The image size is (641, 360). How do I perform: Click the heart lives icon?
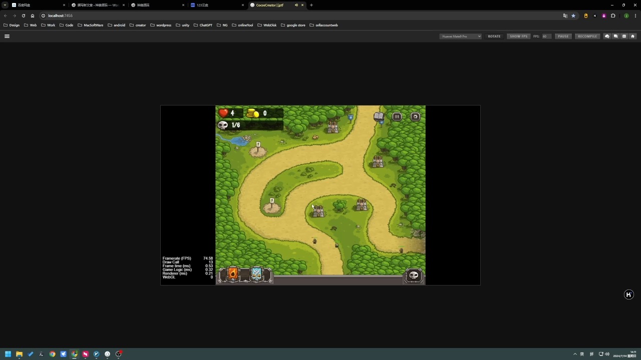(x=224, y=113)
